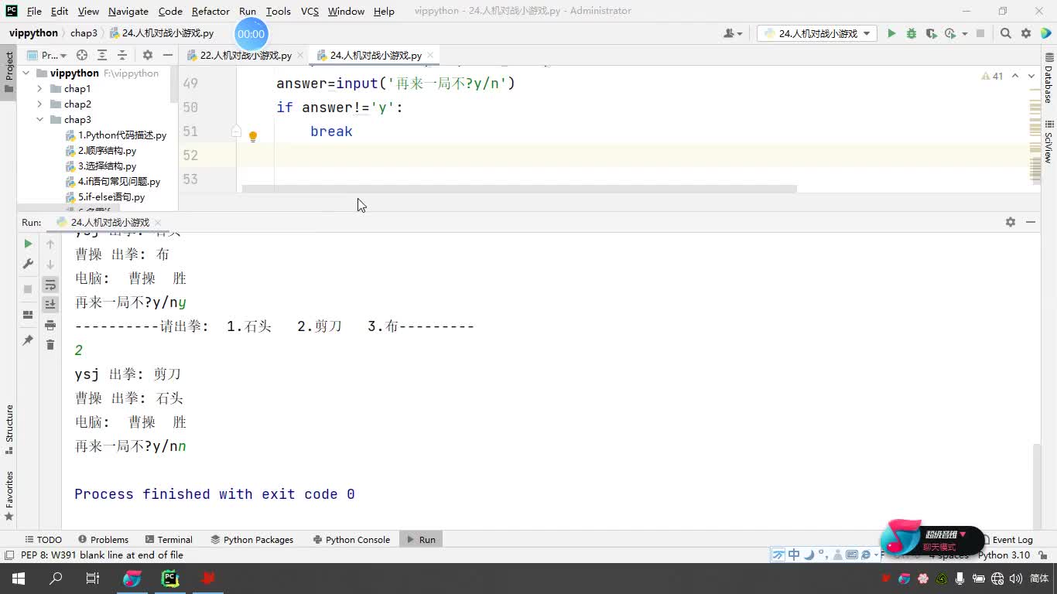Open the Navigate menu
Screen dimensions: 1057x594
coord(128,11)
